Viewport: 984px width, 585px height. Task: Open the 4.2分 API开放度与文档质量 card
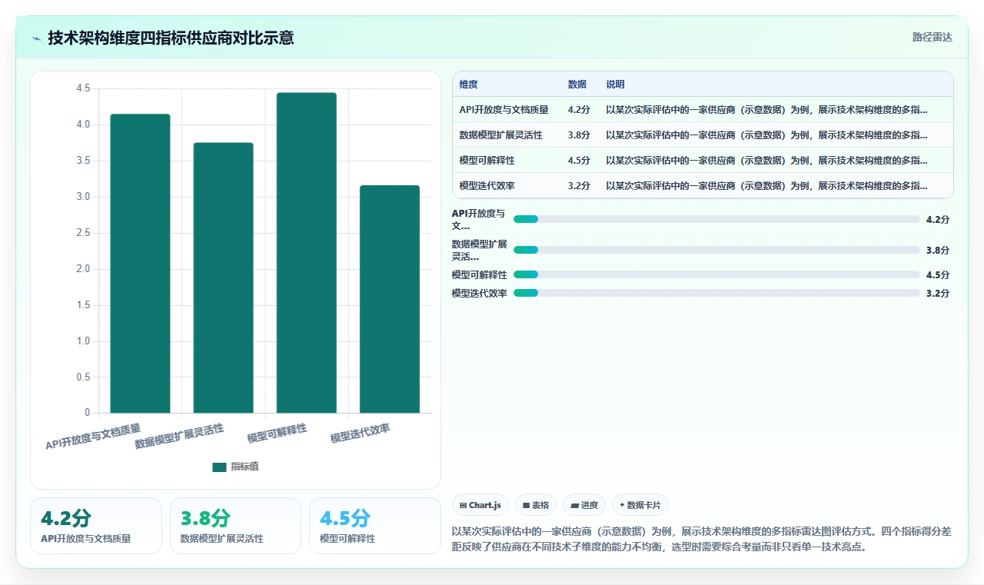pyautogui.click(x=96, y=526)
